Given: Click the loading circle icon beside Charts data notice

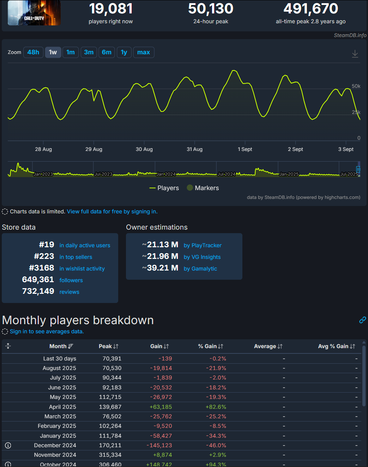Looking at the screenshot, I should [5, 212].
